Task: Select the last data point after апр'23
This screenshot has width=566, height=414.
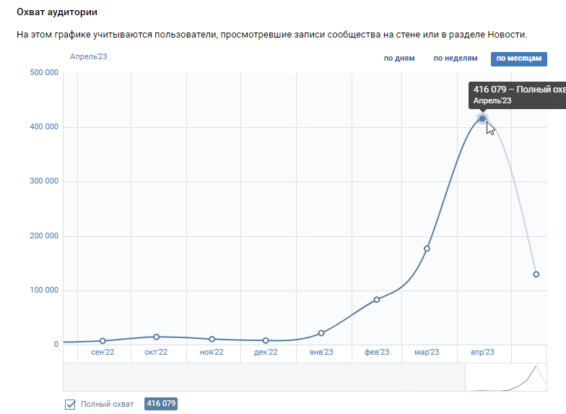Action: click(536, 275)
